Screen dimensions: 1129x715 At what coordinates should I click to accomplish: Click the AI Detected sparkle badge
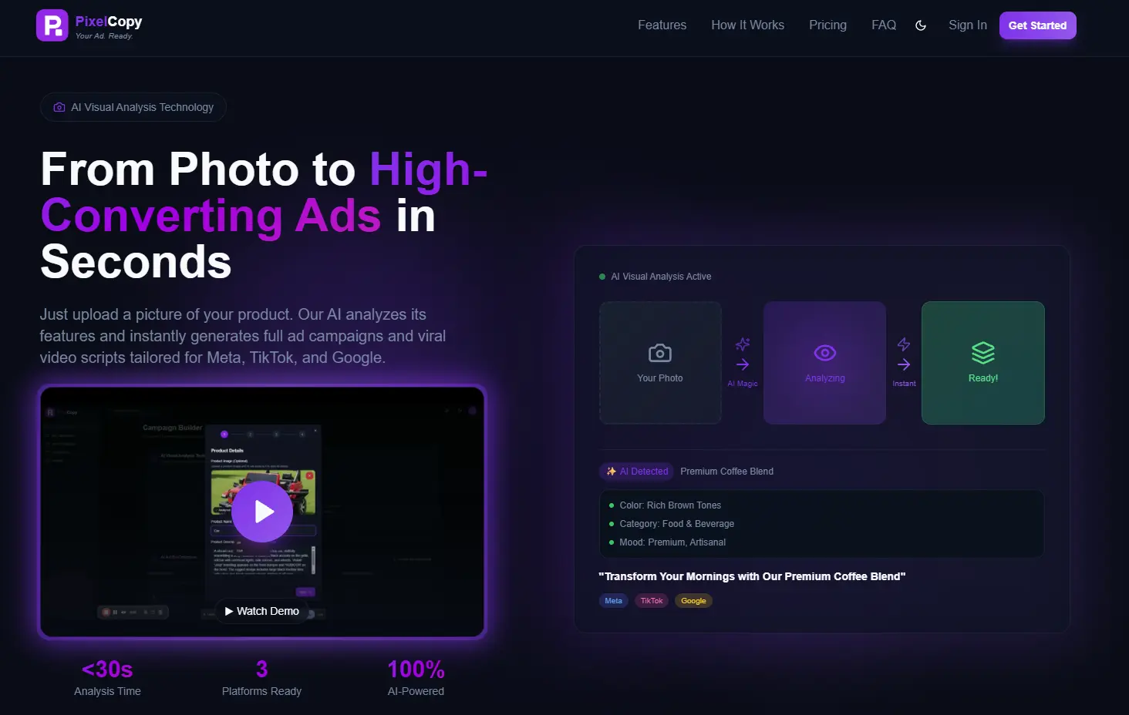coord(637,472)
